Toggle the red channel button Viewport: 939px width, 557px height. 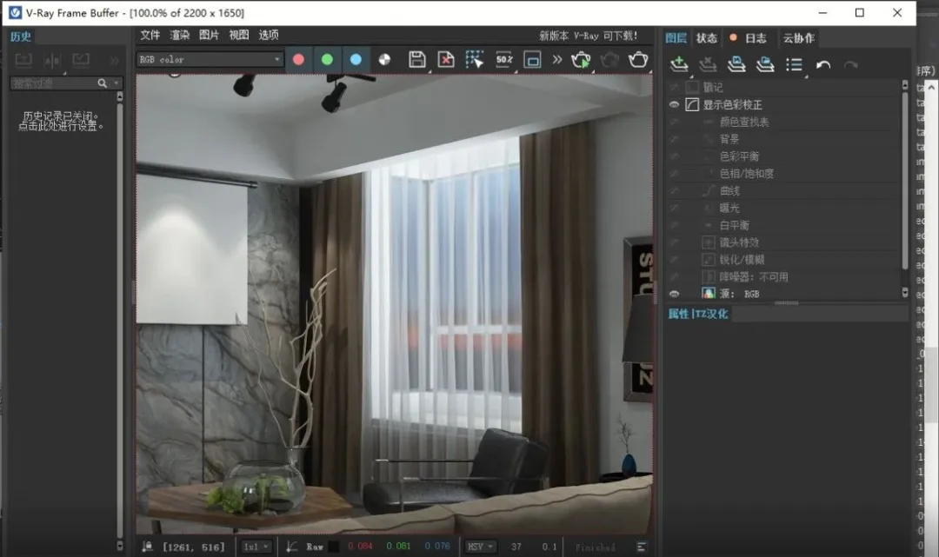tap(298, 59)
